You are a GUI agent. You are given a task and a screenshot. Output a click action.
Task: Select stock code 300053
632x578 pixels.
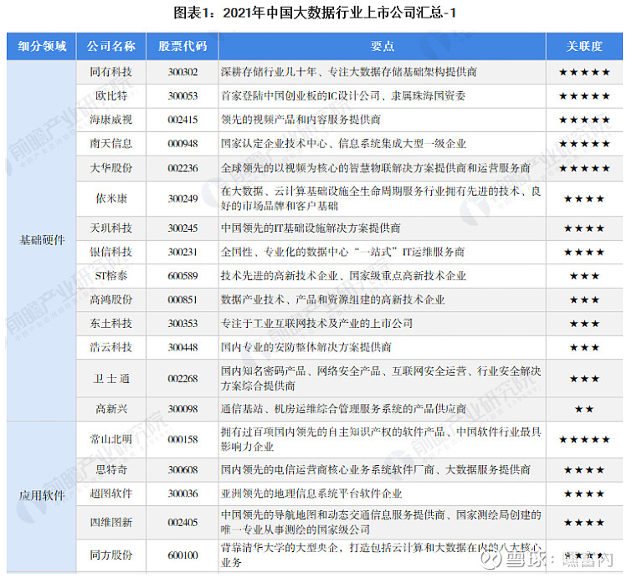[x=182, y=96]
